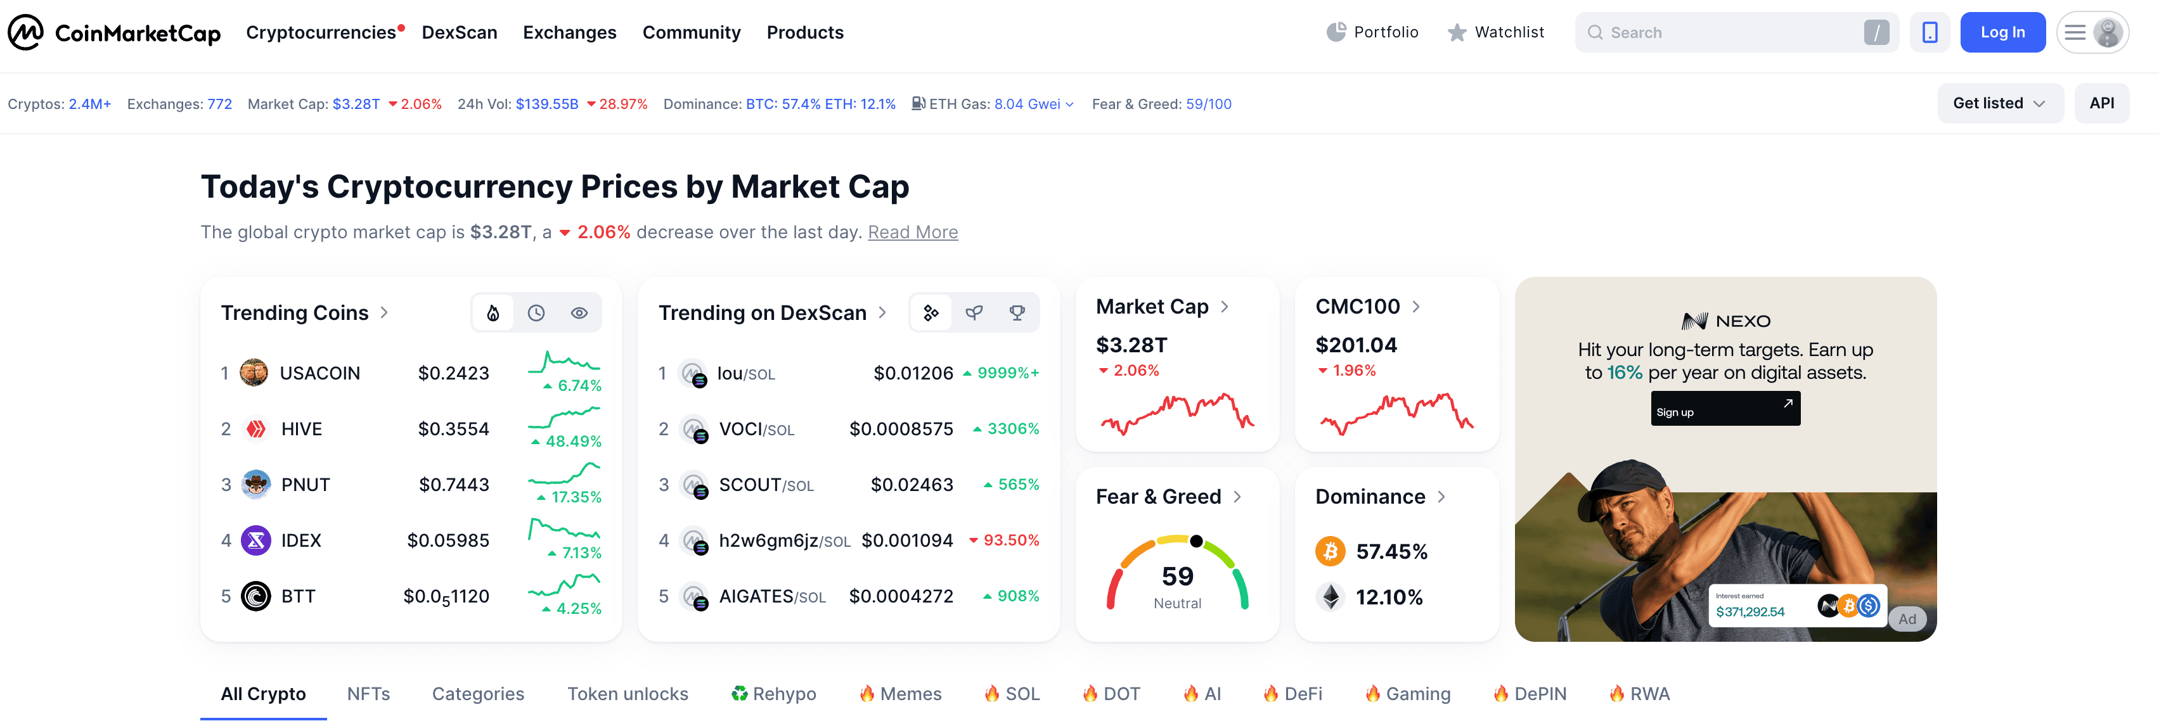Image resolution: width=2159 pixels, height=721 pixels.
Task: Open the hamburger profile menu
Action: 2092,33
